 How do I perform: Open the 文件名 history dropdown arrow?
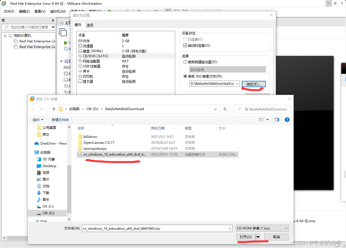coord(230,229)
